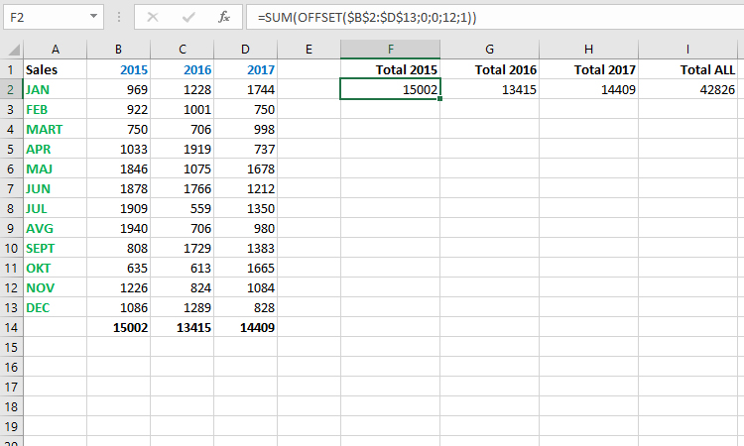The width and height of the screenshot is (744, 446).
Task: Select the DEC 2015 value 1086
Action: (x=118, y=307)
